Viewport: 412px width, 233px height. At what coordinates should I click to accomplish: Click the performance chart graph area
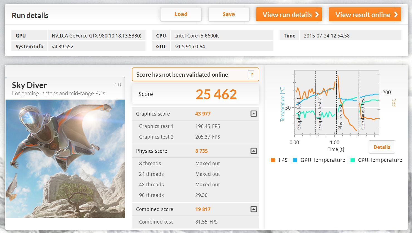click(337, 103)
